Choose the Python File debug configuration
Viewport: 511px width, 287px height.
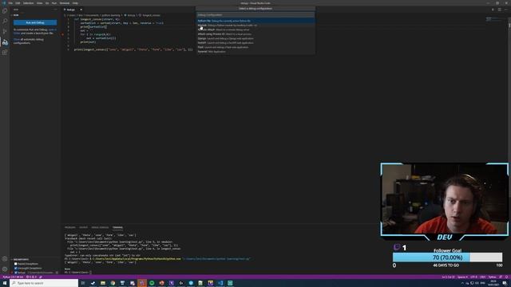click(255, 21)
